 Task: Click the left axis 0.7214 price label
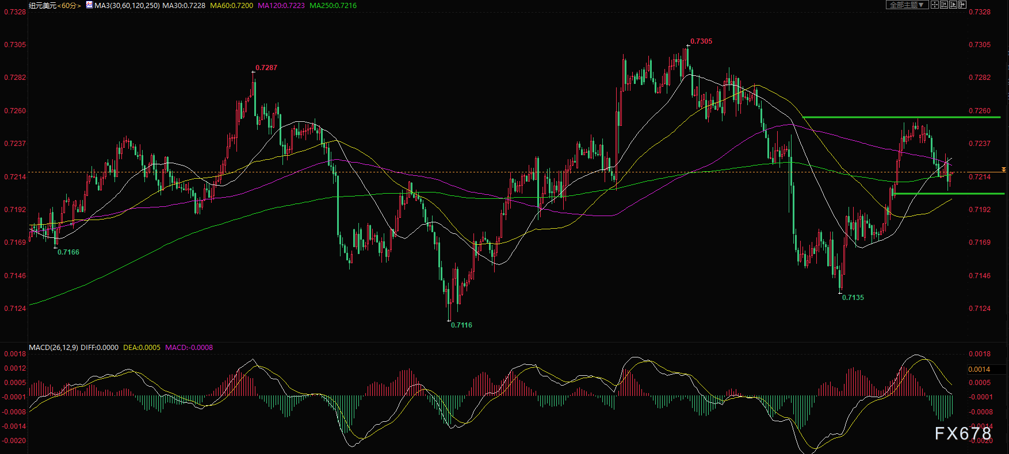[x=15, y=177]
